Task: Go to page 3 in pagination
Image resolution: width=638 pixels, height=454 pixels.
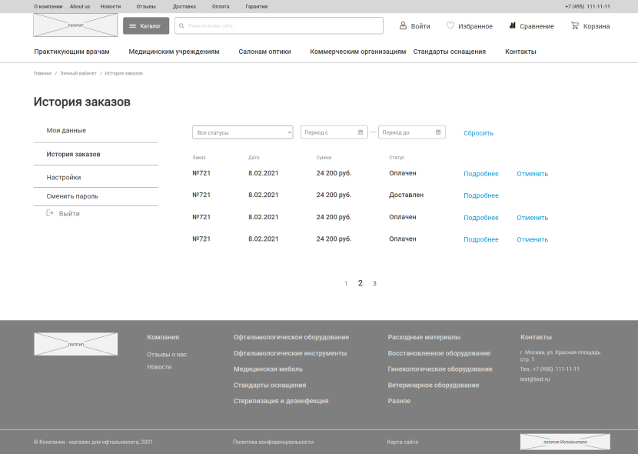Action: (x=374, y=284)
